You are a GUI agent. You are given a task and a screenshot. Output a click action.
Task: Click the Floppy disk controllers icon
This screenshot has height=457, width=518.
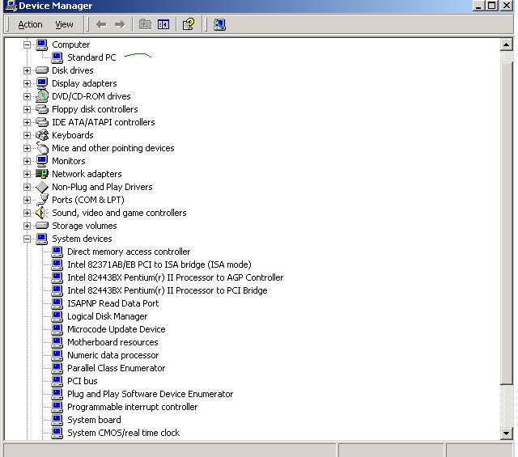coord(41,109)
